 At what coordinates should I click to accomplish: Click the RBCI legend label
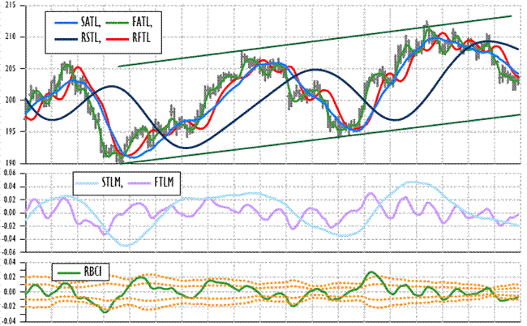93,271
